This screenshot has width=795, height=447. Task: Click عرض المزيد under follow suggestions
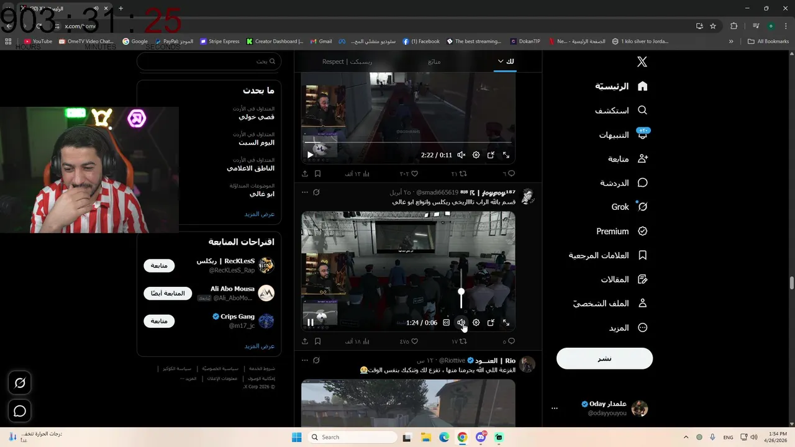click(x=260, y=346)
